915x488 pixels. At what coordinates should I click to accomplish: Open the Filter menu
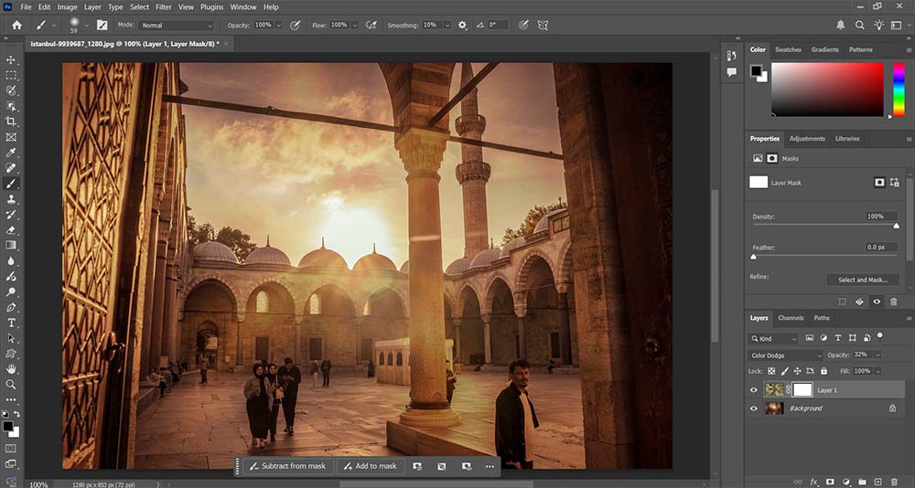(163, 6)
